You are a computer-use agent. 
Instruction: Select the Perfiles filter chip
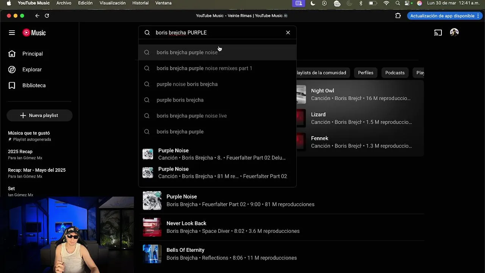point(366,73)
